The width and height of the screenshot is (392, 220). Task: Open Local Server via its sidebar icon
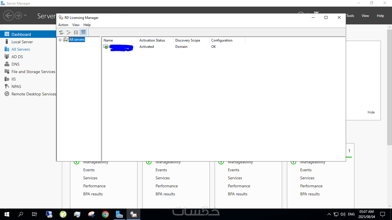tap(7, 42)
